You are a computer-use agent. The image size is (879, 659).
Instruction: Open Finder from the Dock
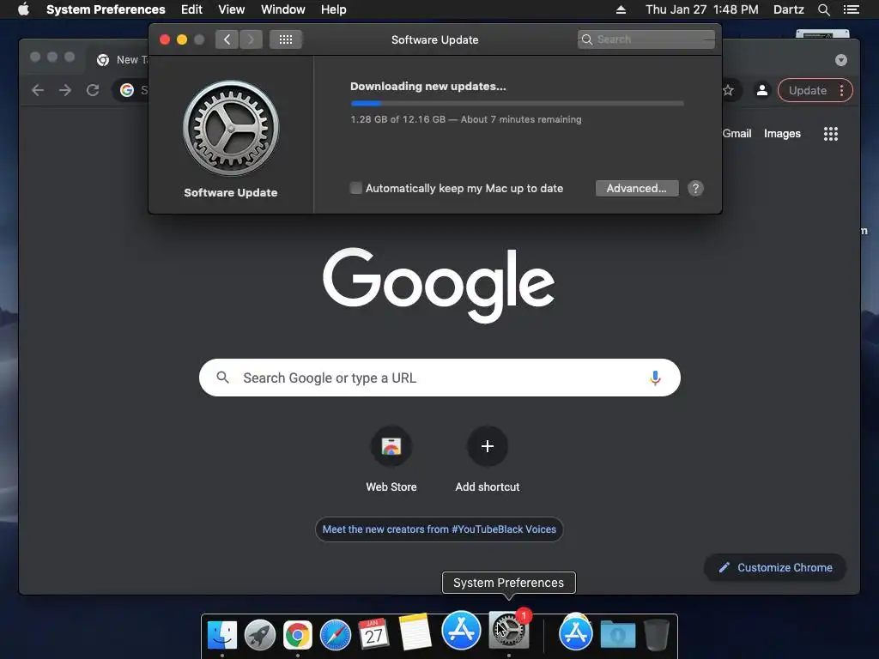click(222, 634)
